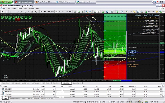Open the Insert menu

click(x=14, y=8)
